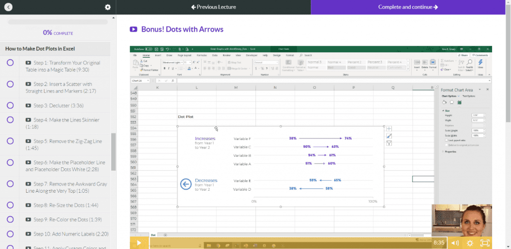511x249 pixels.
Task: Click the Chart Filters funnel icon
Action: coord(389,143)
